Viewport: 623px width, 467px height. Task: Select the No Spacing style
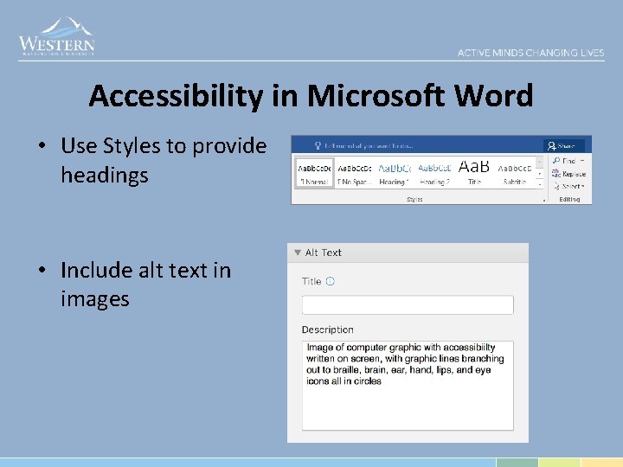tap(355, 172)
